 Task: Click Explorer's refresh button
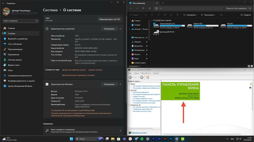tap(150, 8)
